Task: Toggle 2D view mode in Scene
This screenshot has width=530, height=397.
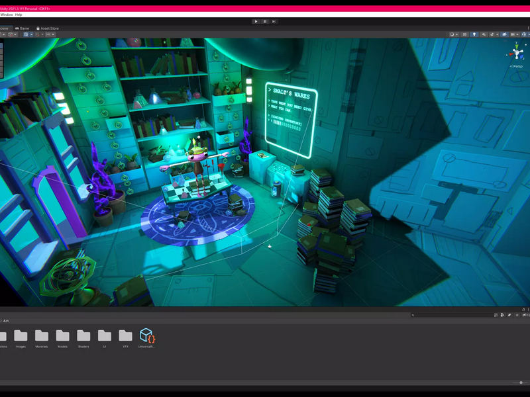Action: tap(465, 34)
